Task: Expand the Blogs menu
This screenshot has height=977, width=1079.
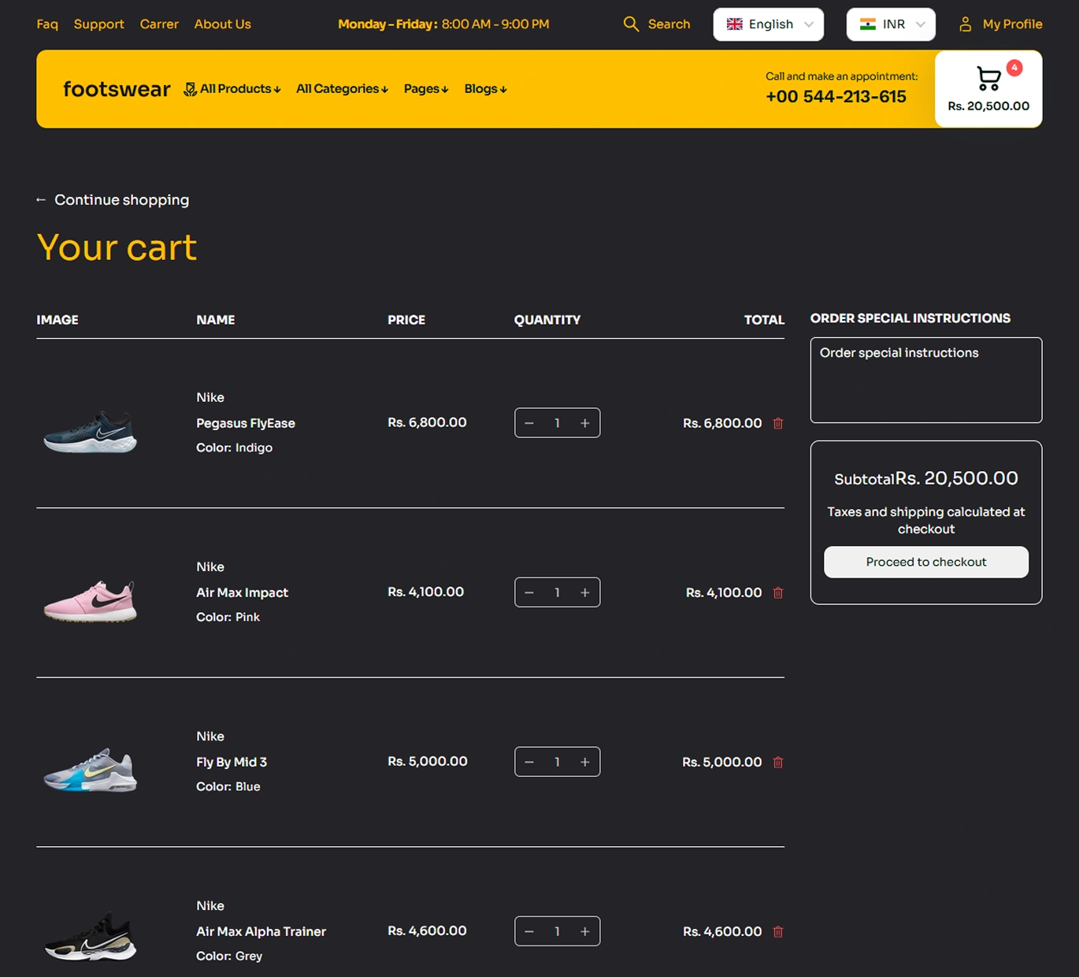Action: [x=485, y=89]
